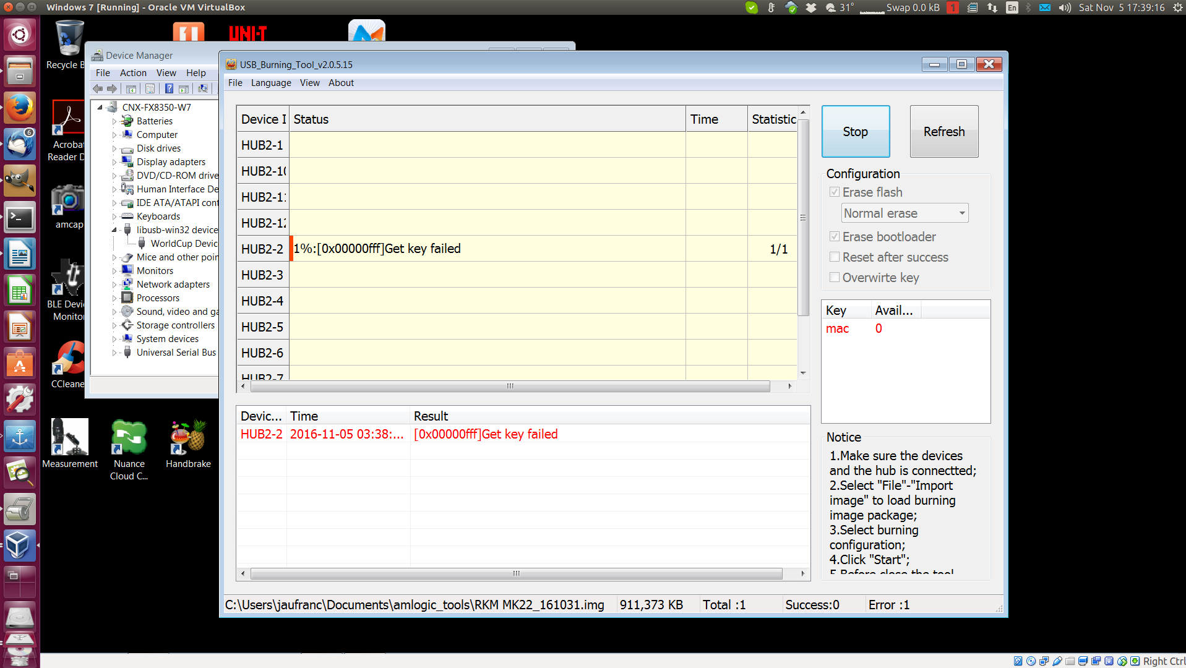Image resolution: width=1186 pixels, height=668 pixels.
Task: Expand the Batteries node in Device Manager
Action: pyautogui.click(x=114, y=121)
